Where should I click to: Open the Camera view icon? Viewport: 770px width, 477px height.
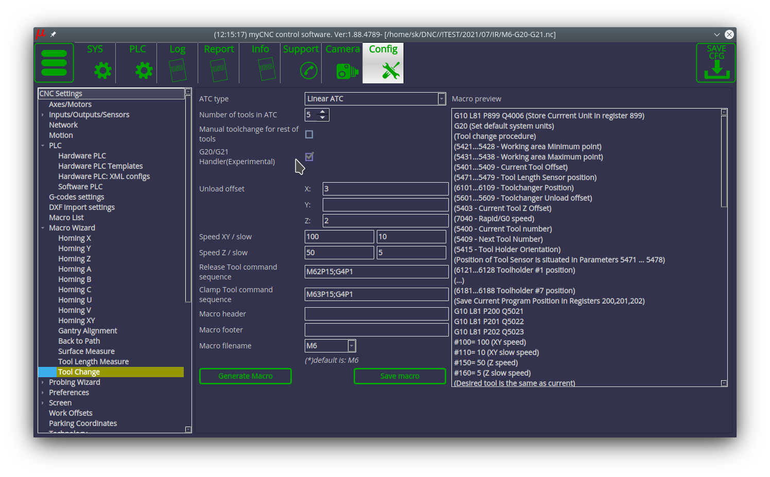point(346,70)
